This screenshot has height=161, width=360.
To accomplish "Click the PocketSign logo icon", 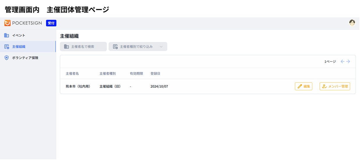I will [8, 23].
